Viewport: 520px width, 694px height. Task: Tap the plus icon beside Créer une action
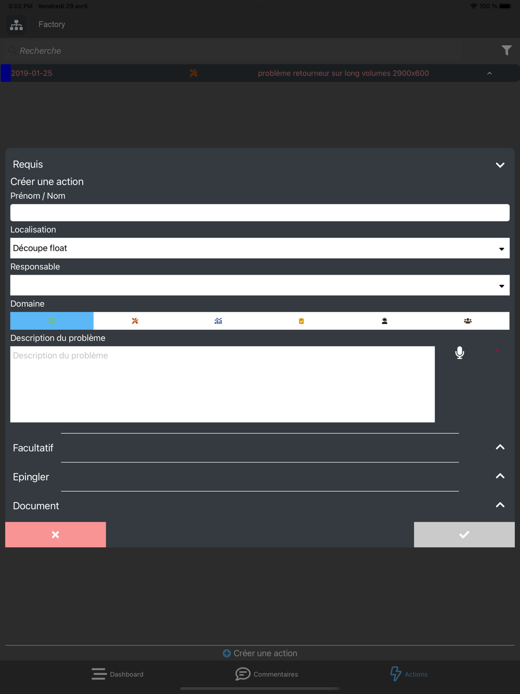pos(227,653)
